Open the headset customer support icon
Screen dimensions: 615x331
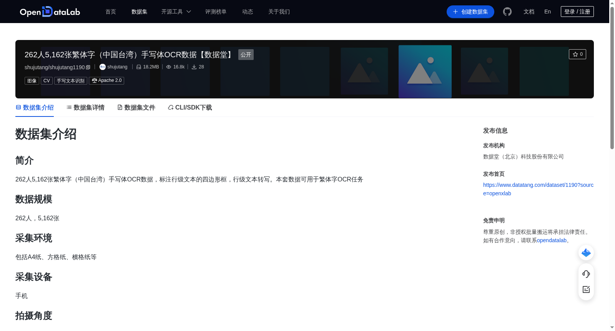coord(586,274)
